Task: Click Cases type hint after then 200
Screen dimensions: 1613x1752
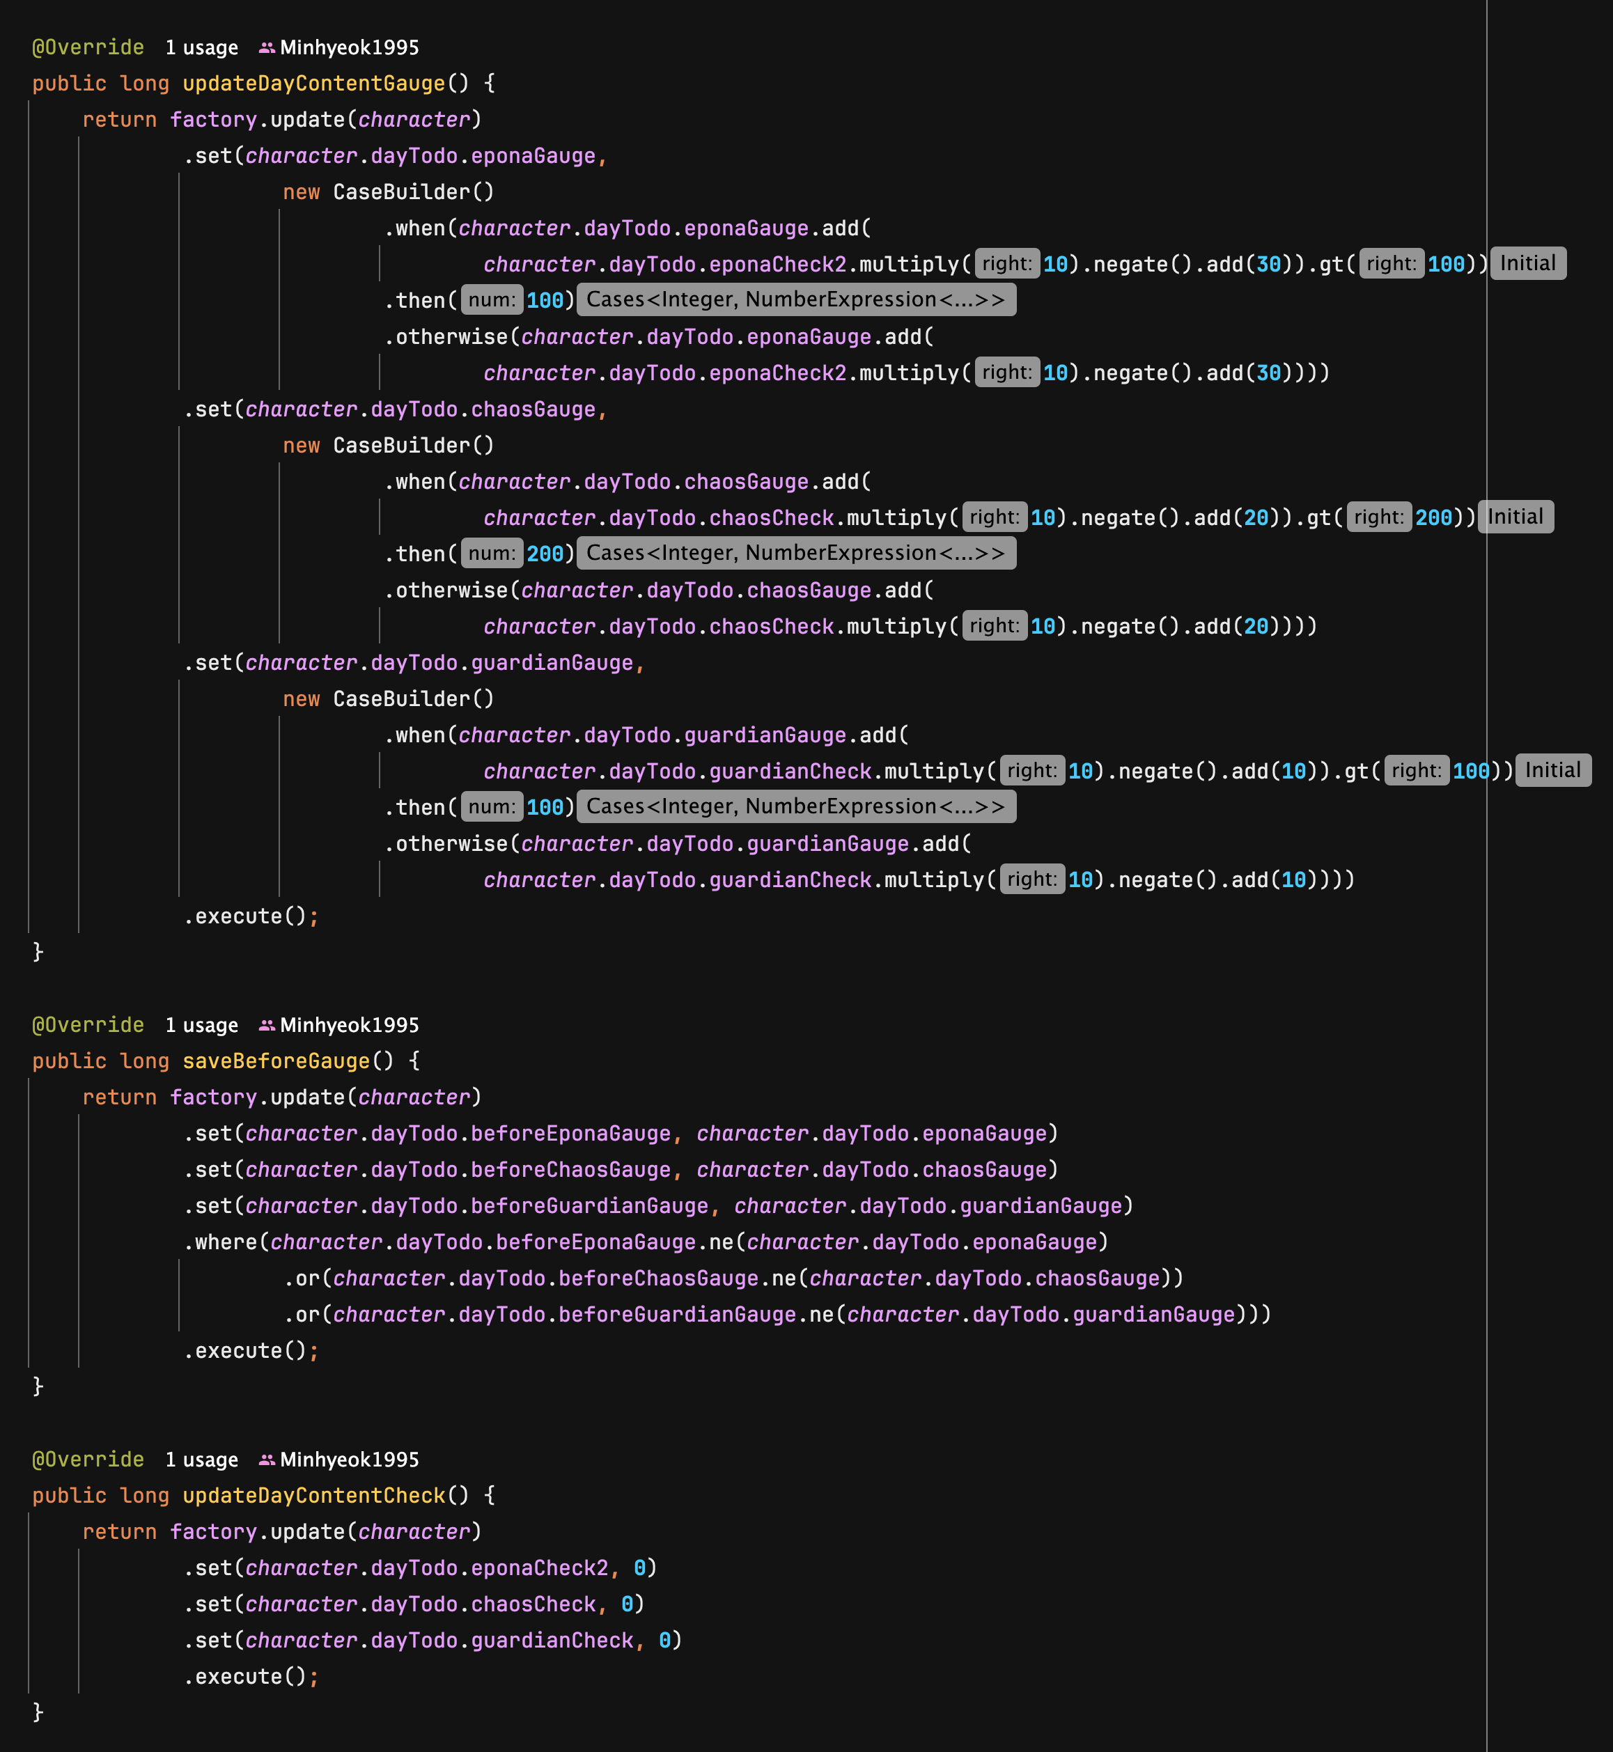Action: click(796, 553)
